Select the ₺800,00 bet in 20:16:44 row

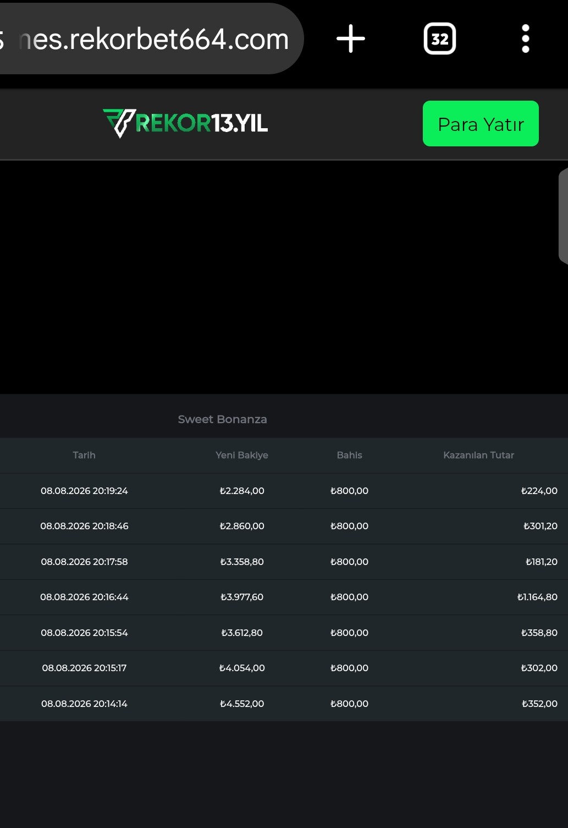(x=349, y=597)
